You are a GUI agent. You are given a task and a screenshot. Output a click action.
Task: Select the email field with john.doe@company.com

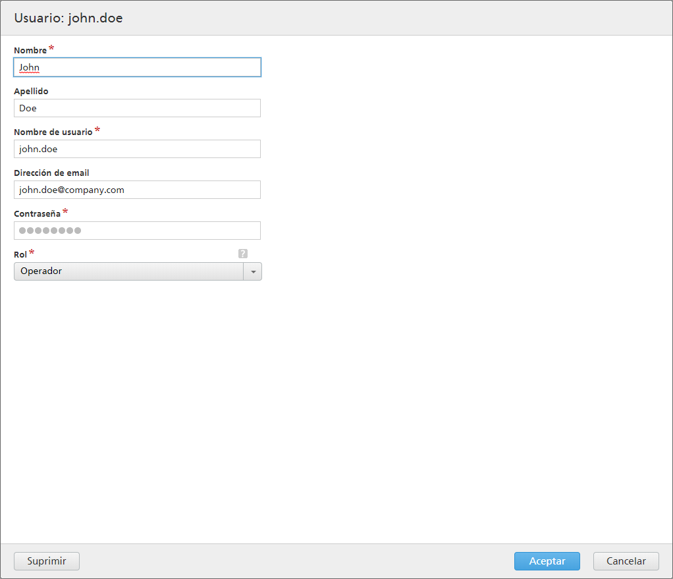tap(137, 190)
